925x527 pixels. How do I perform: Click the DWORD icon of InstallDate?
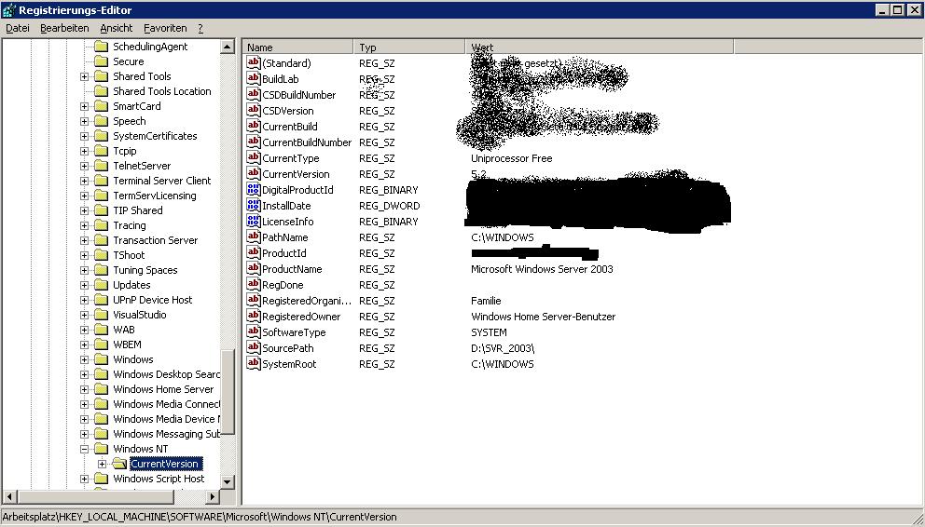[x=253, y=206]
